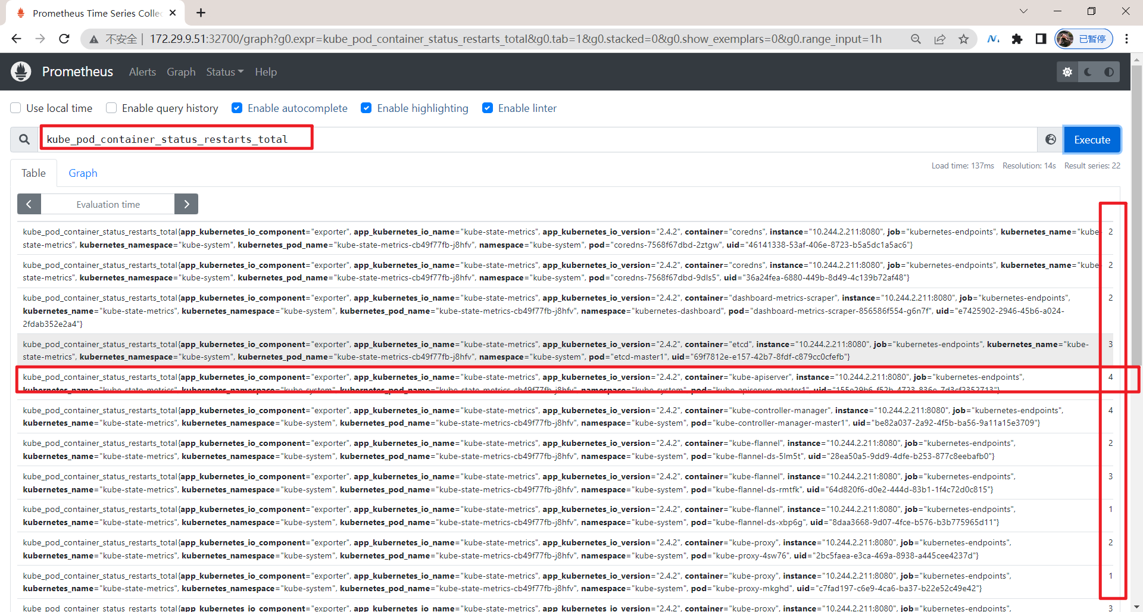This screenshot has width=1143, height=612.
Task: Click the Prometheus brand link
Action: click(x=77, y=72)
